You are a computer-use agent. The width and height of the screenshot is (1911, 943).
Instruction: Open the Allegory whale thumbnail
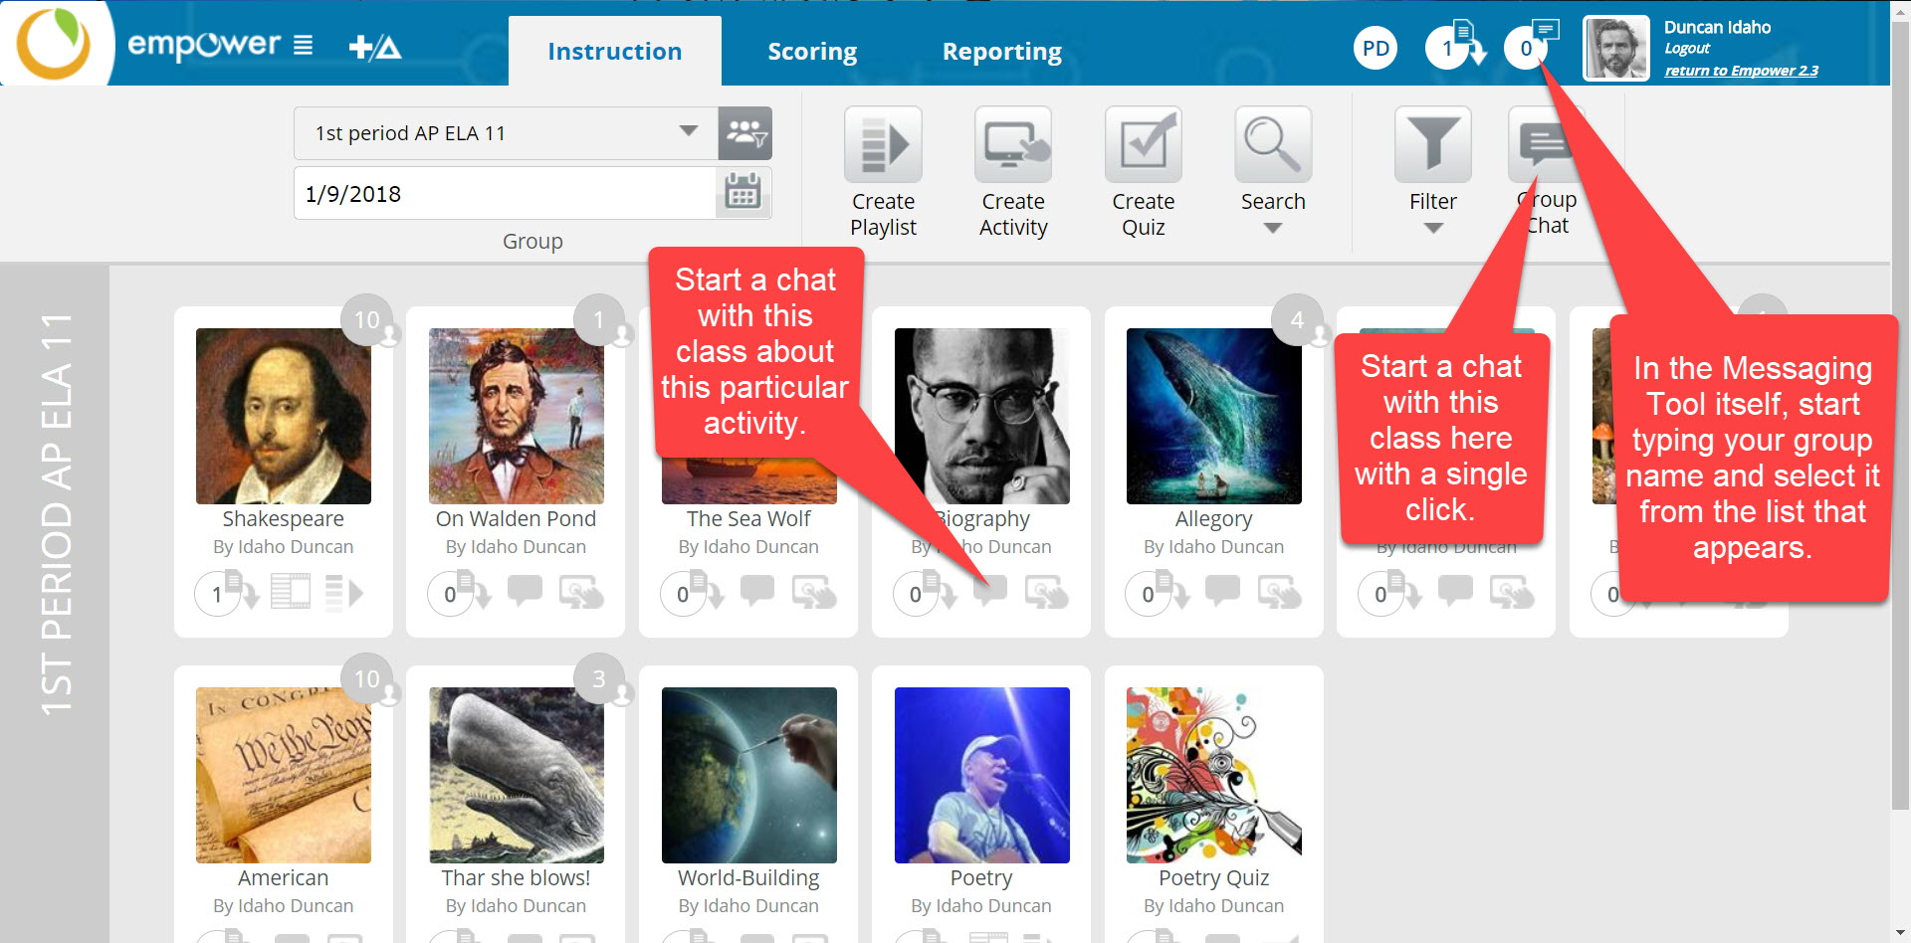(x=1214, y=416)
